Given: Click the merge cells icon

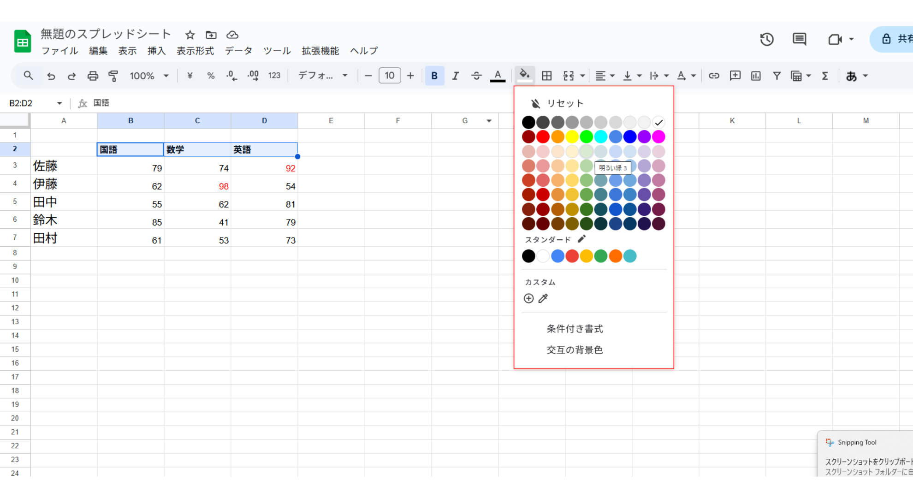Looking at the screenshot, I should pyautogui.click(x=569, y=76).
